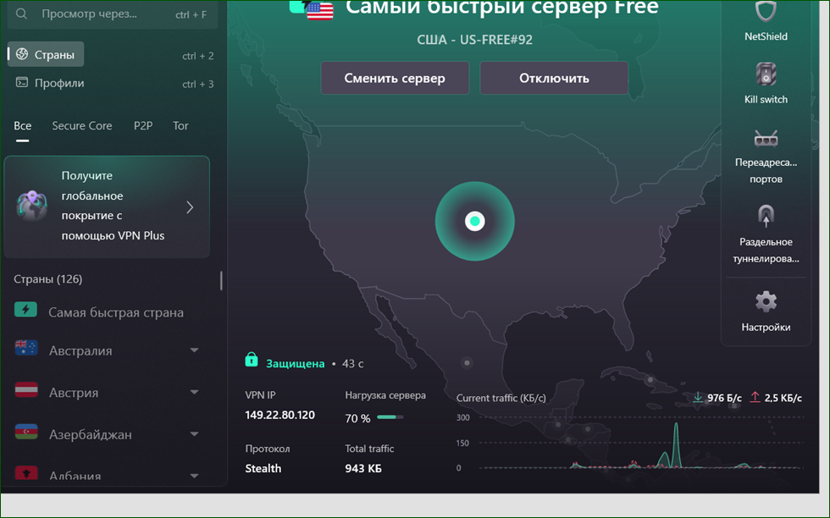Select the Все tab
This screenshot has height=518, width=830.
22,126
